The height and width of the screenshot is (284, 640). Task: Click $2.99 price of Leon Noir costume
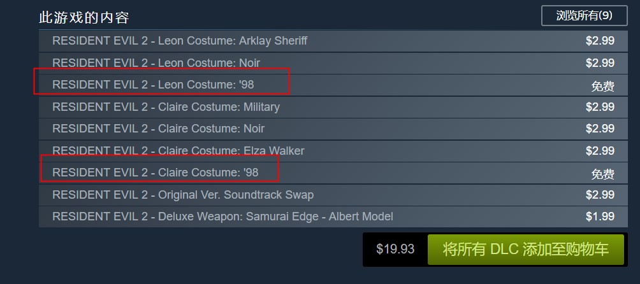600,63
